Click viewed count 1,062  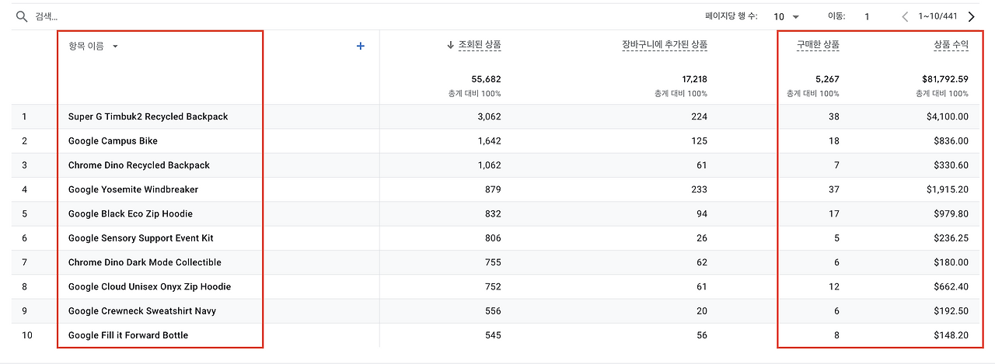click(x=490, y=165)
